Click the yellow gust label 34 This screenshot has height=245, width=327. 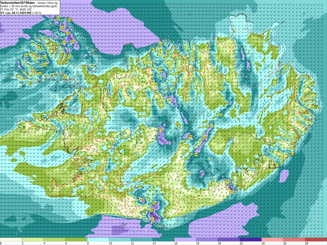(x=140, y=187)
